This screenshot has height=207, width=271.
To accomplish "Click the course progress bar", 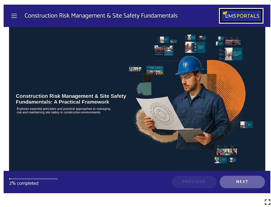I will (x=34, y=179).
